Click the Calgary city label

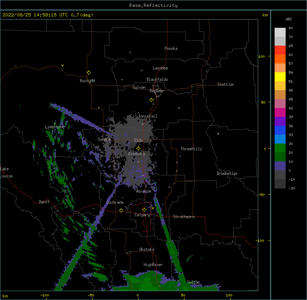(x=142, y=215)
